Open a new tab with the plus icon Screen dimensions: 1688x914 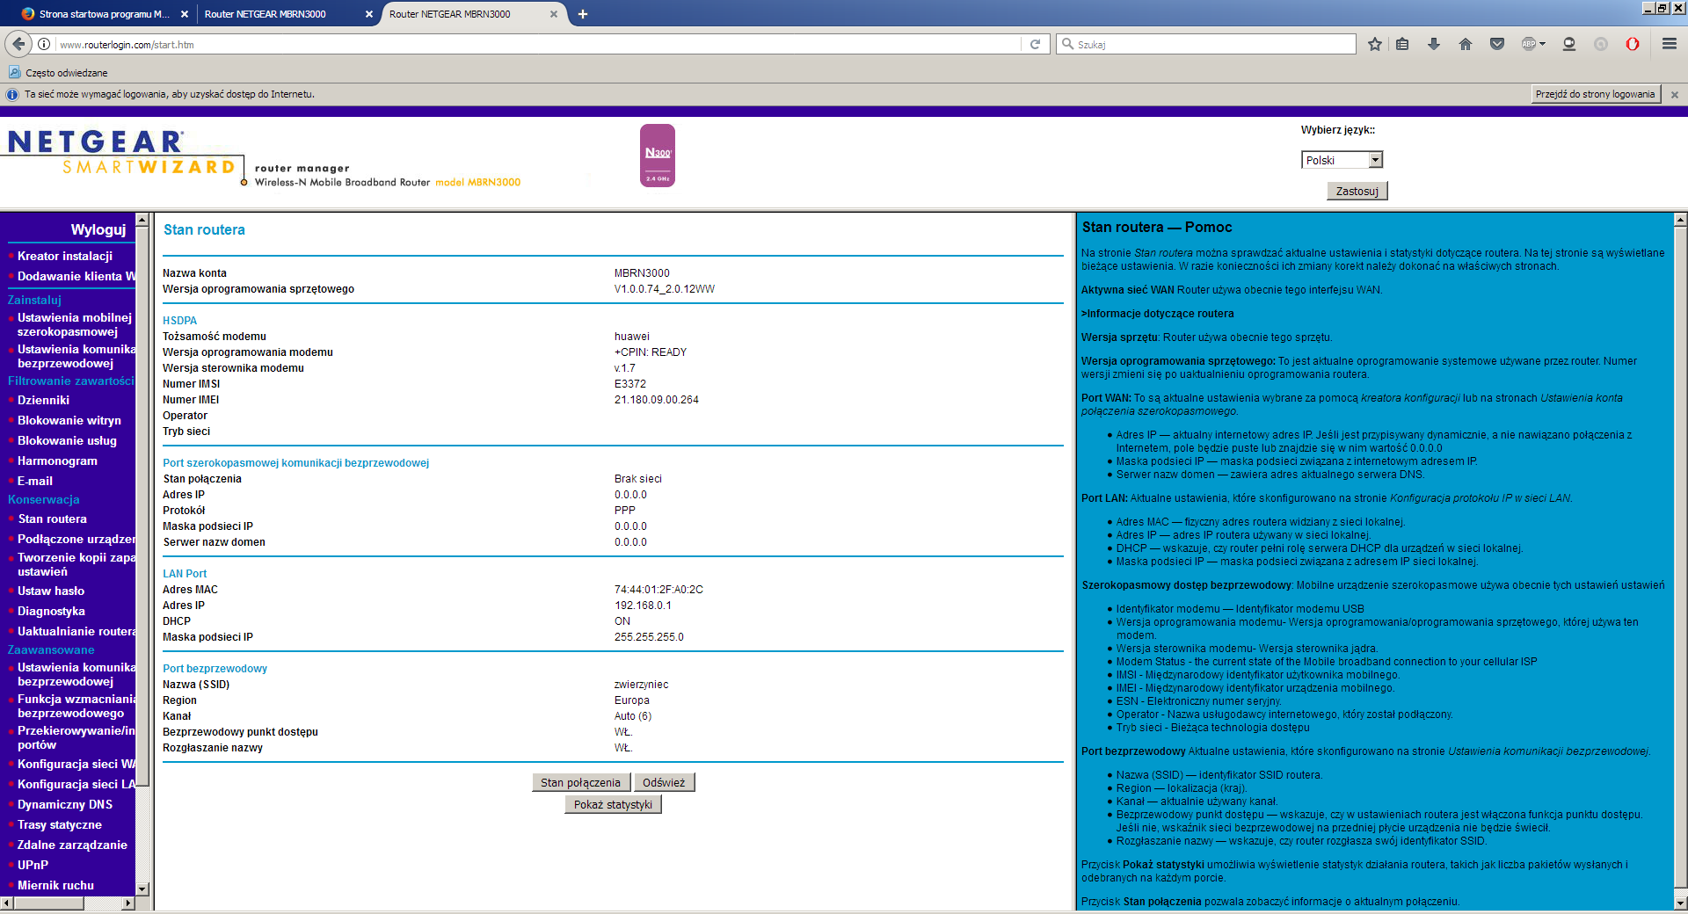click(x=583, y=14)
